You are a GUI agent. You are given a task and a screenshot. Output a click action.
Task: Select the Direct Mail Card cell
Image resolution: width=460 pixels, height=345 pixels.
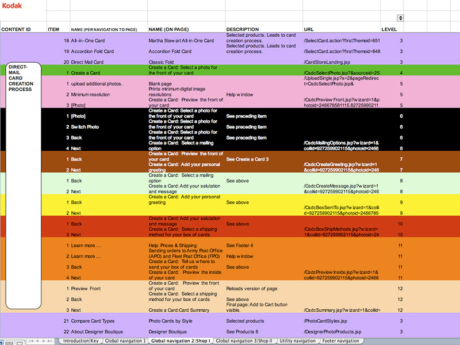(x=87, y=62)
